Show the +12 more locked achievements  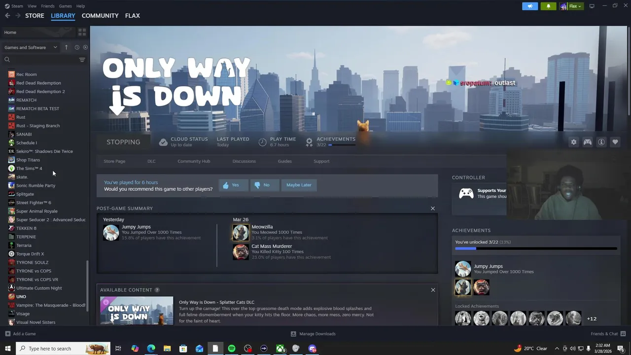[x=592, y=319]
